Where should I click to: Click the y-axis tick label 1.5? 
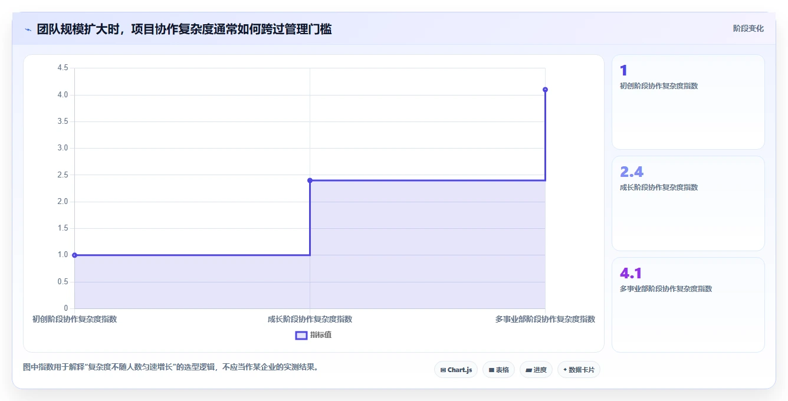pos(63,228)
